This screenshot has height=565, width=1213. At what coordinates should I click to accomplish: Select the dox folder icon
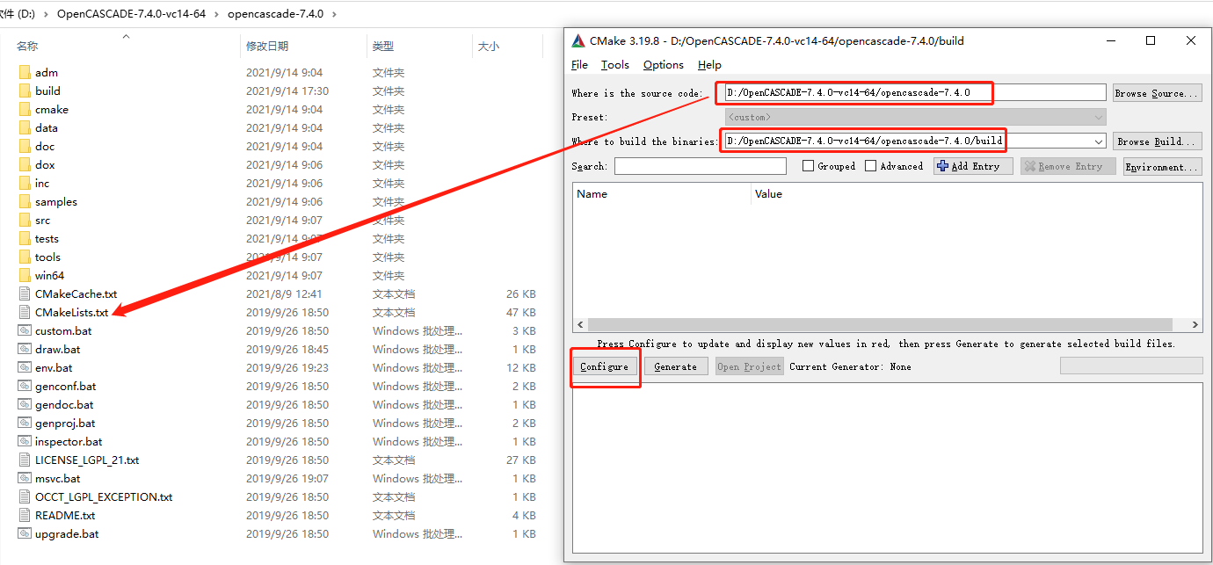(25, 164)
